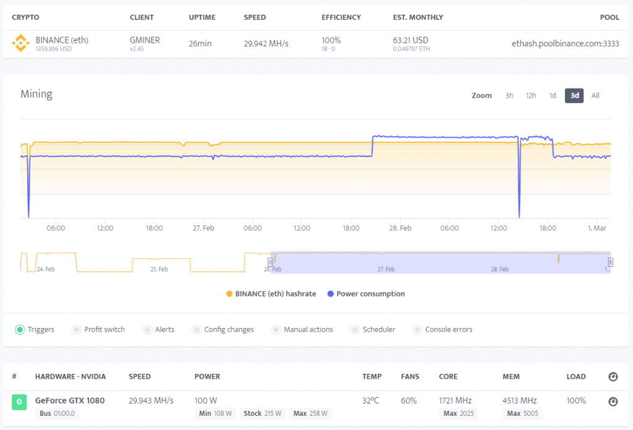This screenshot has height=430, width=633.
Task: Click the yellow BINANCE (eth) hashrate legend dot
Action: [229, 294]
